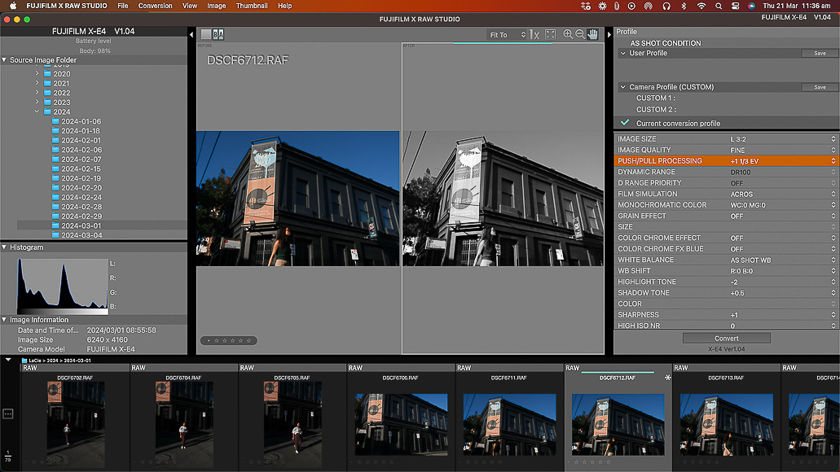Set star rating on DSCF6712 thumbnail
840x472 pixels.
589,461
